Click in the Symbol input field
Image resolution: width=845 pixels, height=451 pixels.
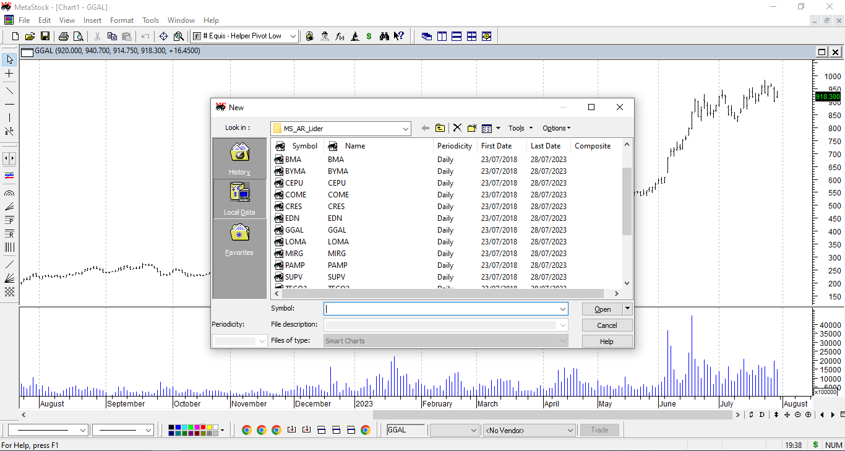click(440, 309)
